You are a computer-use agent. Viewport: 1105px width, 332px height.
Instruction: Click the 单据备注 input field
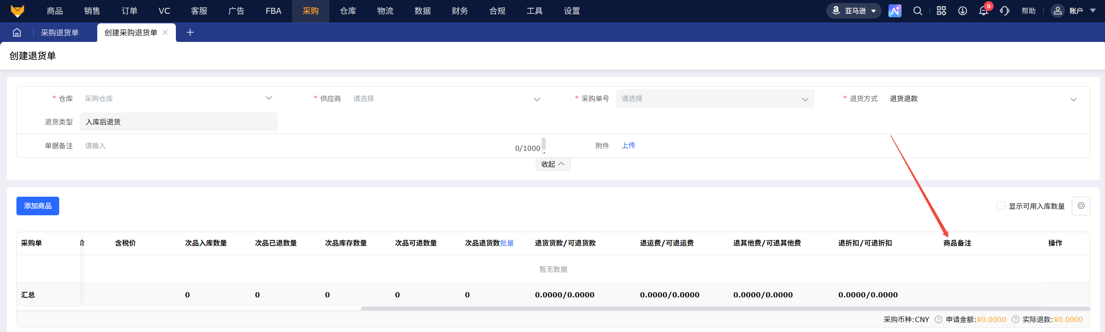(313, 146)
